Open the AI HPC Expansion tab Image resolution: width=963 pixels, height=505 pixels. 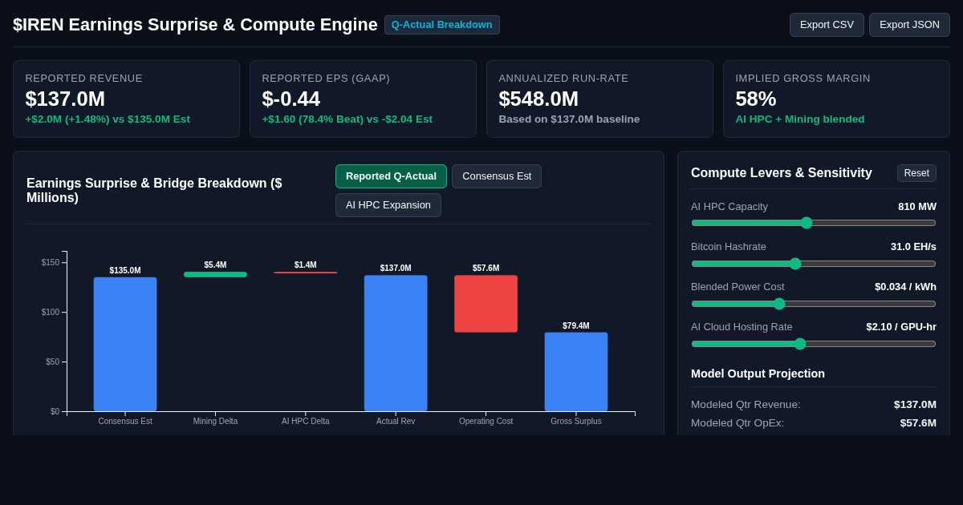click(388, 205)
